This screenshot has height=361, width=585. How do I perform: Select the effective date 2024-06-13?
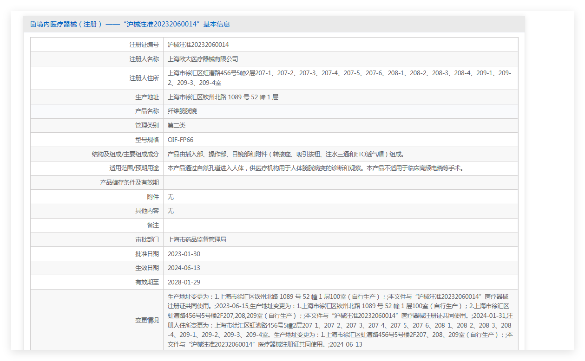click(184, 268)
